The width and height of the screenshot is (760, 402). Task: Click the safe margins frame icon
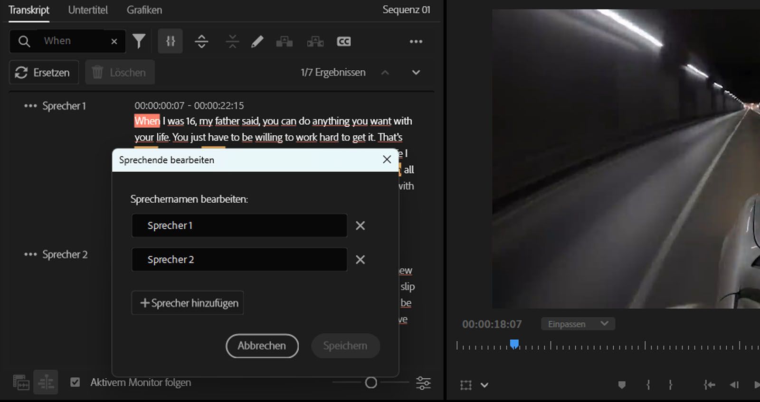pos(466,385)
